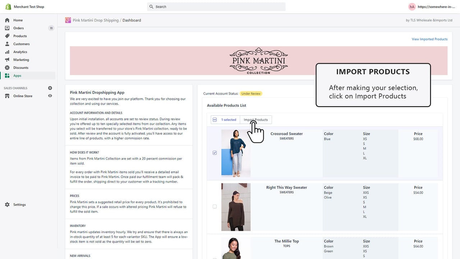
Task: Click the Settings gear icon
Action: coord(7,205)
